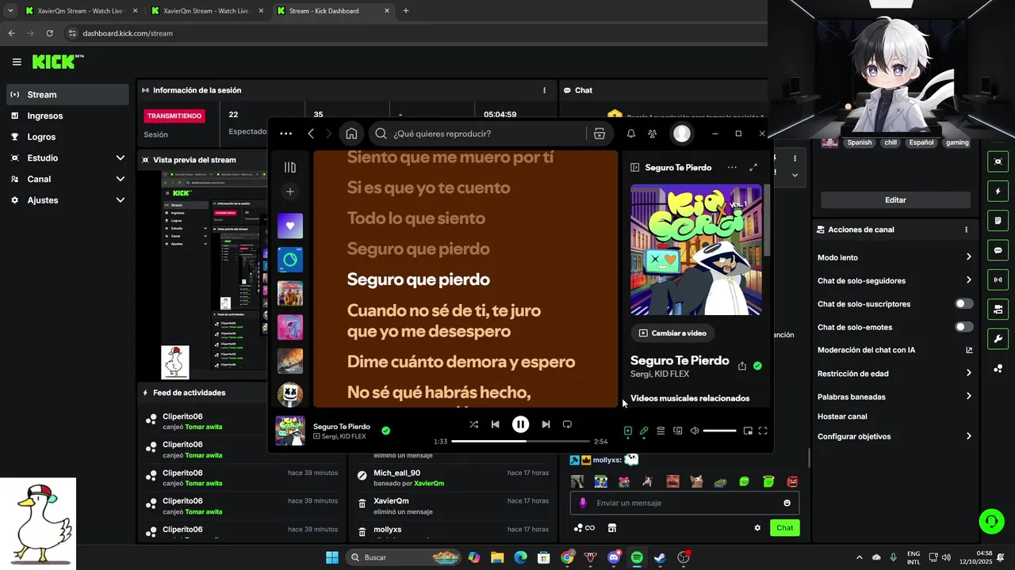Open Spotify miniplayer icon
This screenshot has height=570, width=1015.
coord(748,431)
